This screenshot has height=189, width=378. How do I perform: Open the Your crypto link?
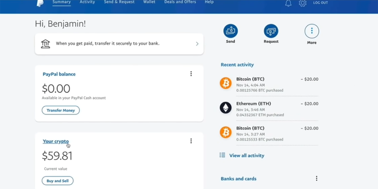pos(56,141)
